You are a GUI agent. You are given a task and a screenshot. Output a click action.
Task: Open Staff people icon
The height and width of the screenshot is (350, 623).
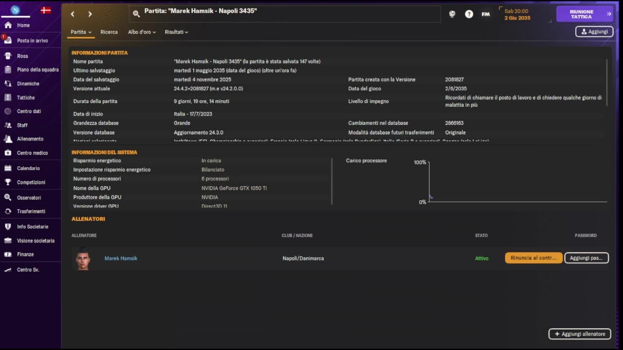[x=8, y=125]
